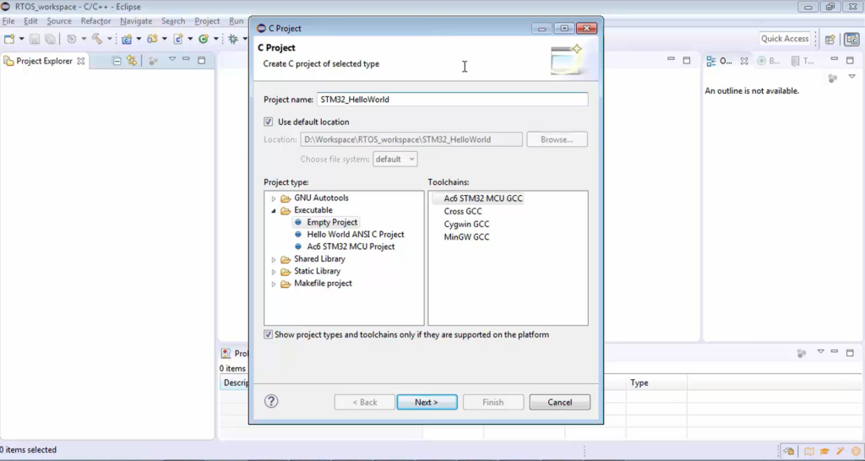The image size is (865, 461).
Task: Click the New C/C++ Project icon
Action: [x=127, y=39]
